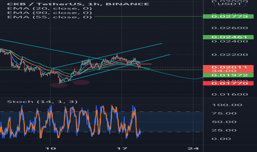
Task: Click the 50.00 stochastic axis value
Action: [224, 122]
